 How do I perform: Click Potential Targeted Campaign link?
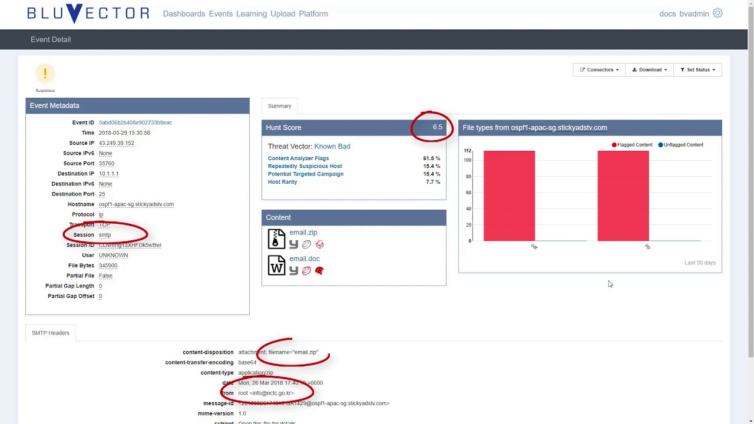[306, 174]
